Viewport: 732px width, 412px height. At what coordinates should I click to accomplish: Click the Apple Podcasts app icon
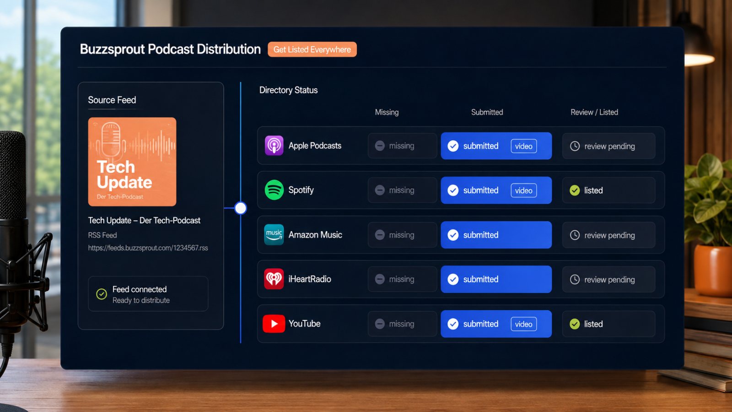(274, 146)
